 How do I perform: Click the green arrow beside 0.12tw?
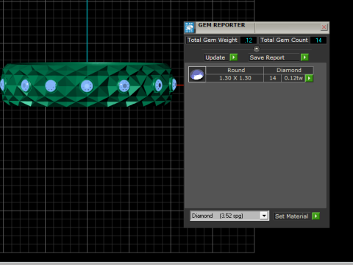point(309,78)
